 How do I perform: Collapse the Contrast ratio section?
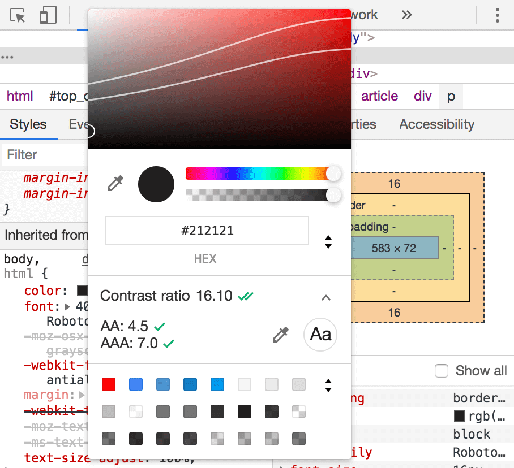(326, 297)
